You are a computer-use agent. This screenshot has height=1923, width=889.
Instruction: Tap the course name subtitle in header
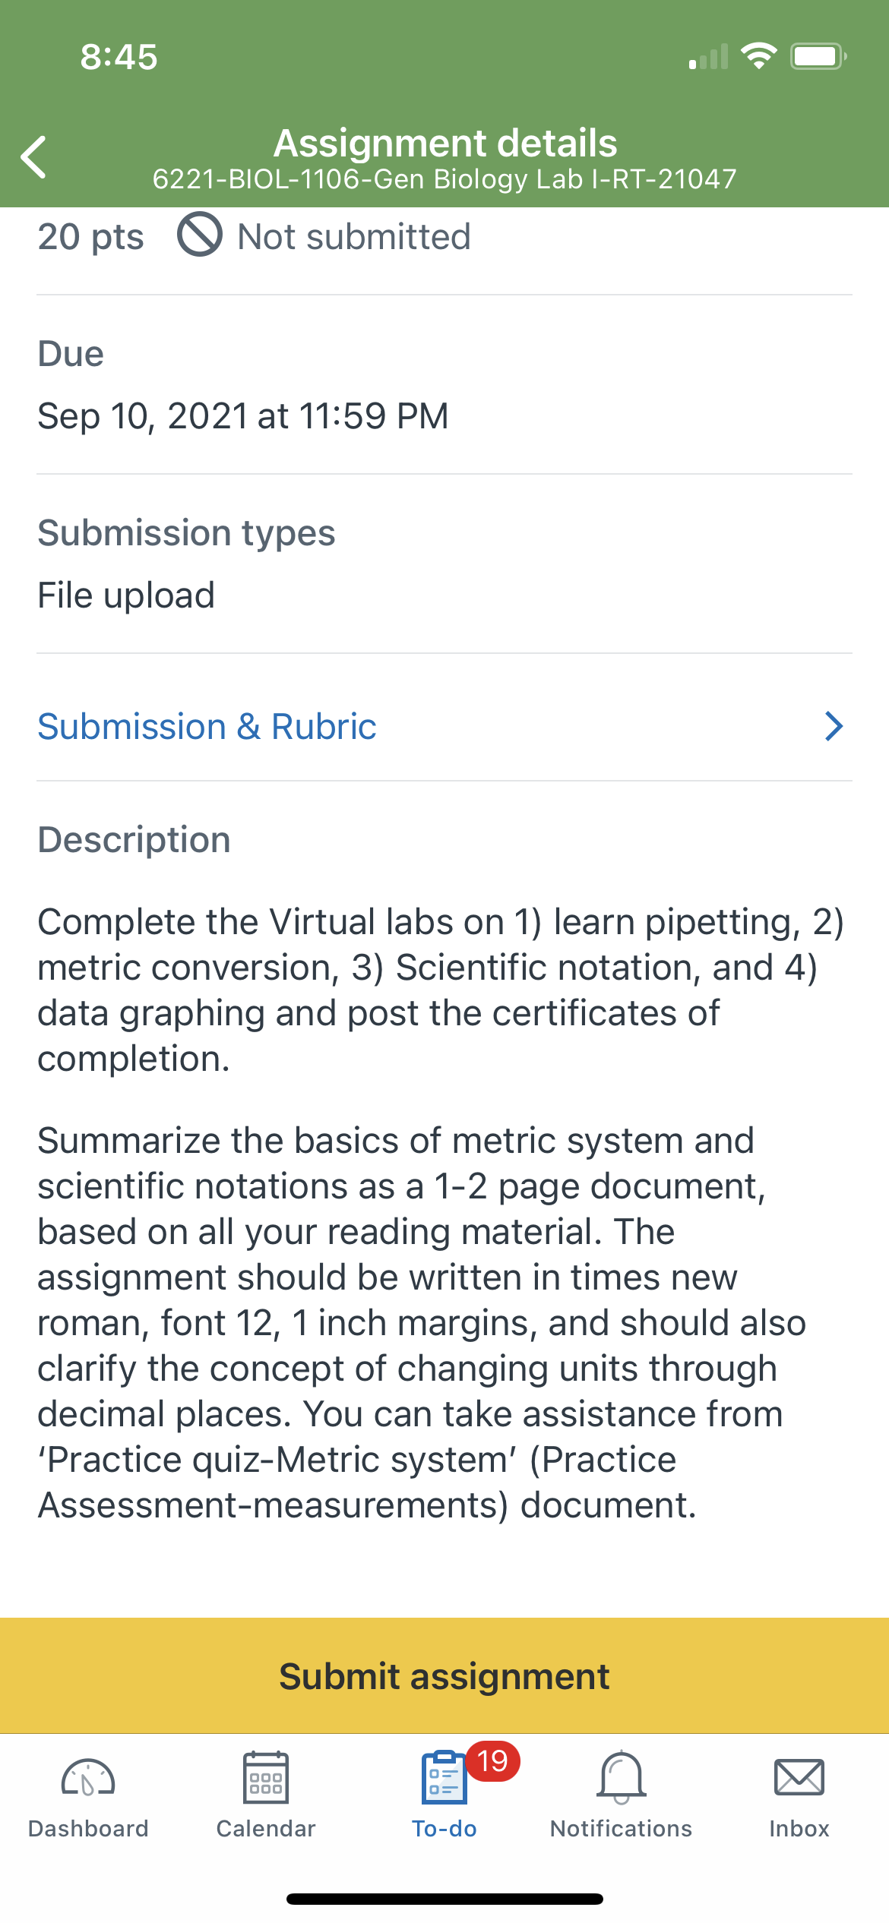pos(444,179)
